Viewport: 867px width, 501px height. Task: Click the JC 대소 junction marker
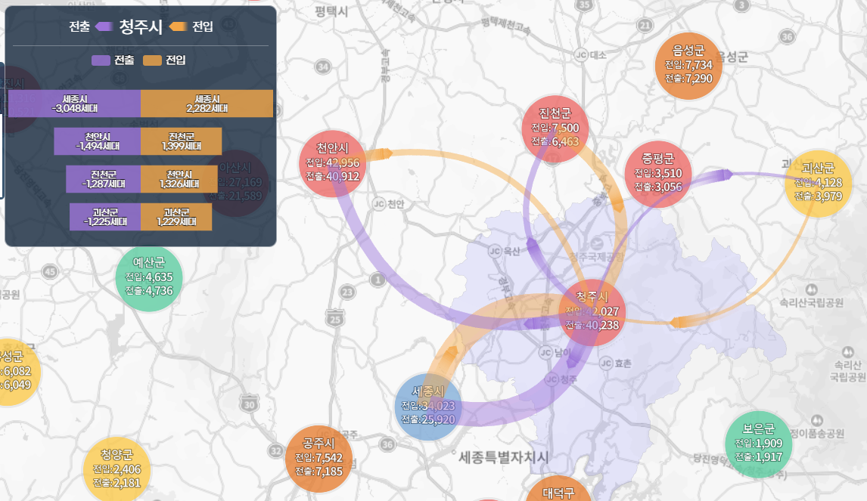(581, 54)
